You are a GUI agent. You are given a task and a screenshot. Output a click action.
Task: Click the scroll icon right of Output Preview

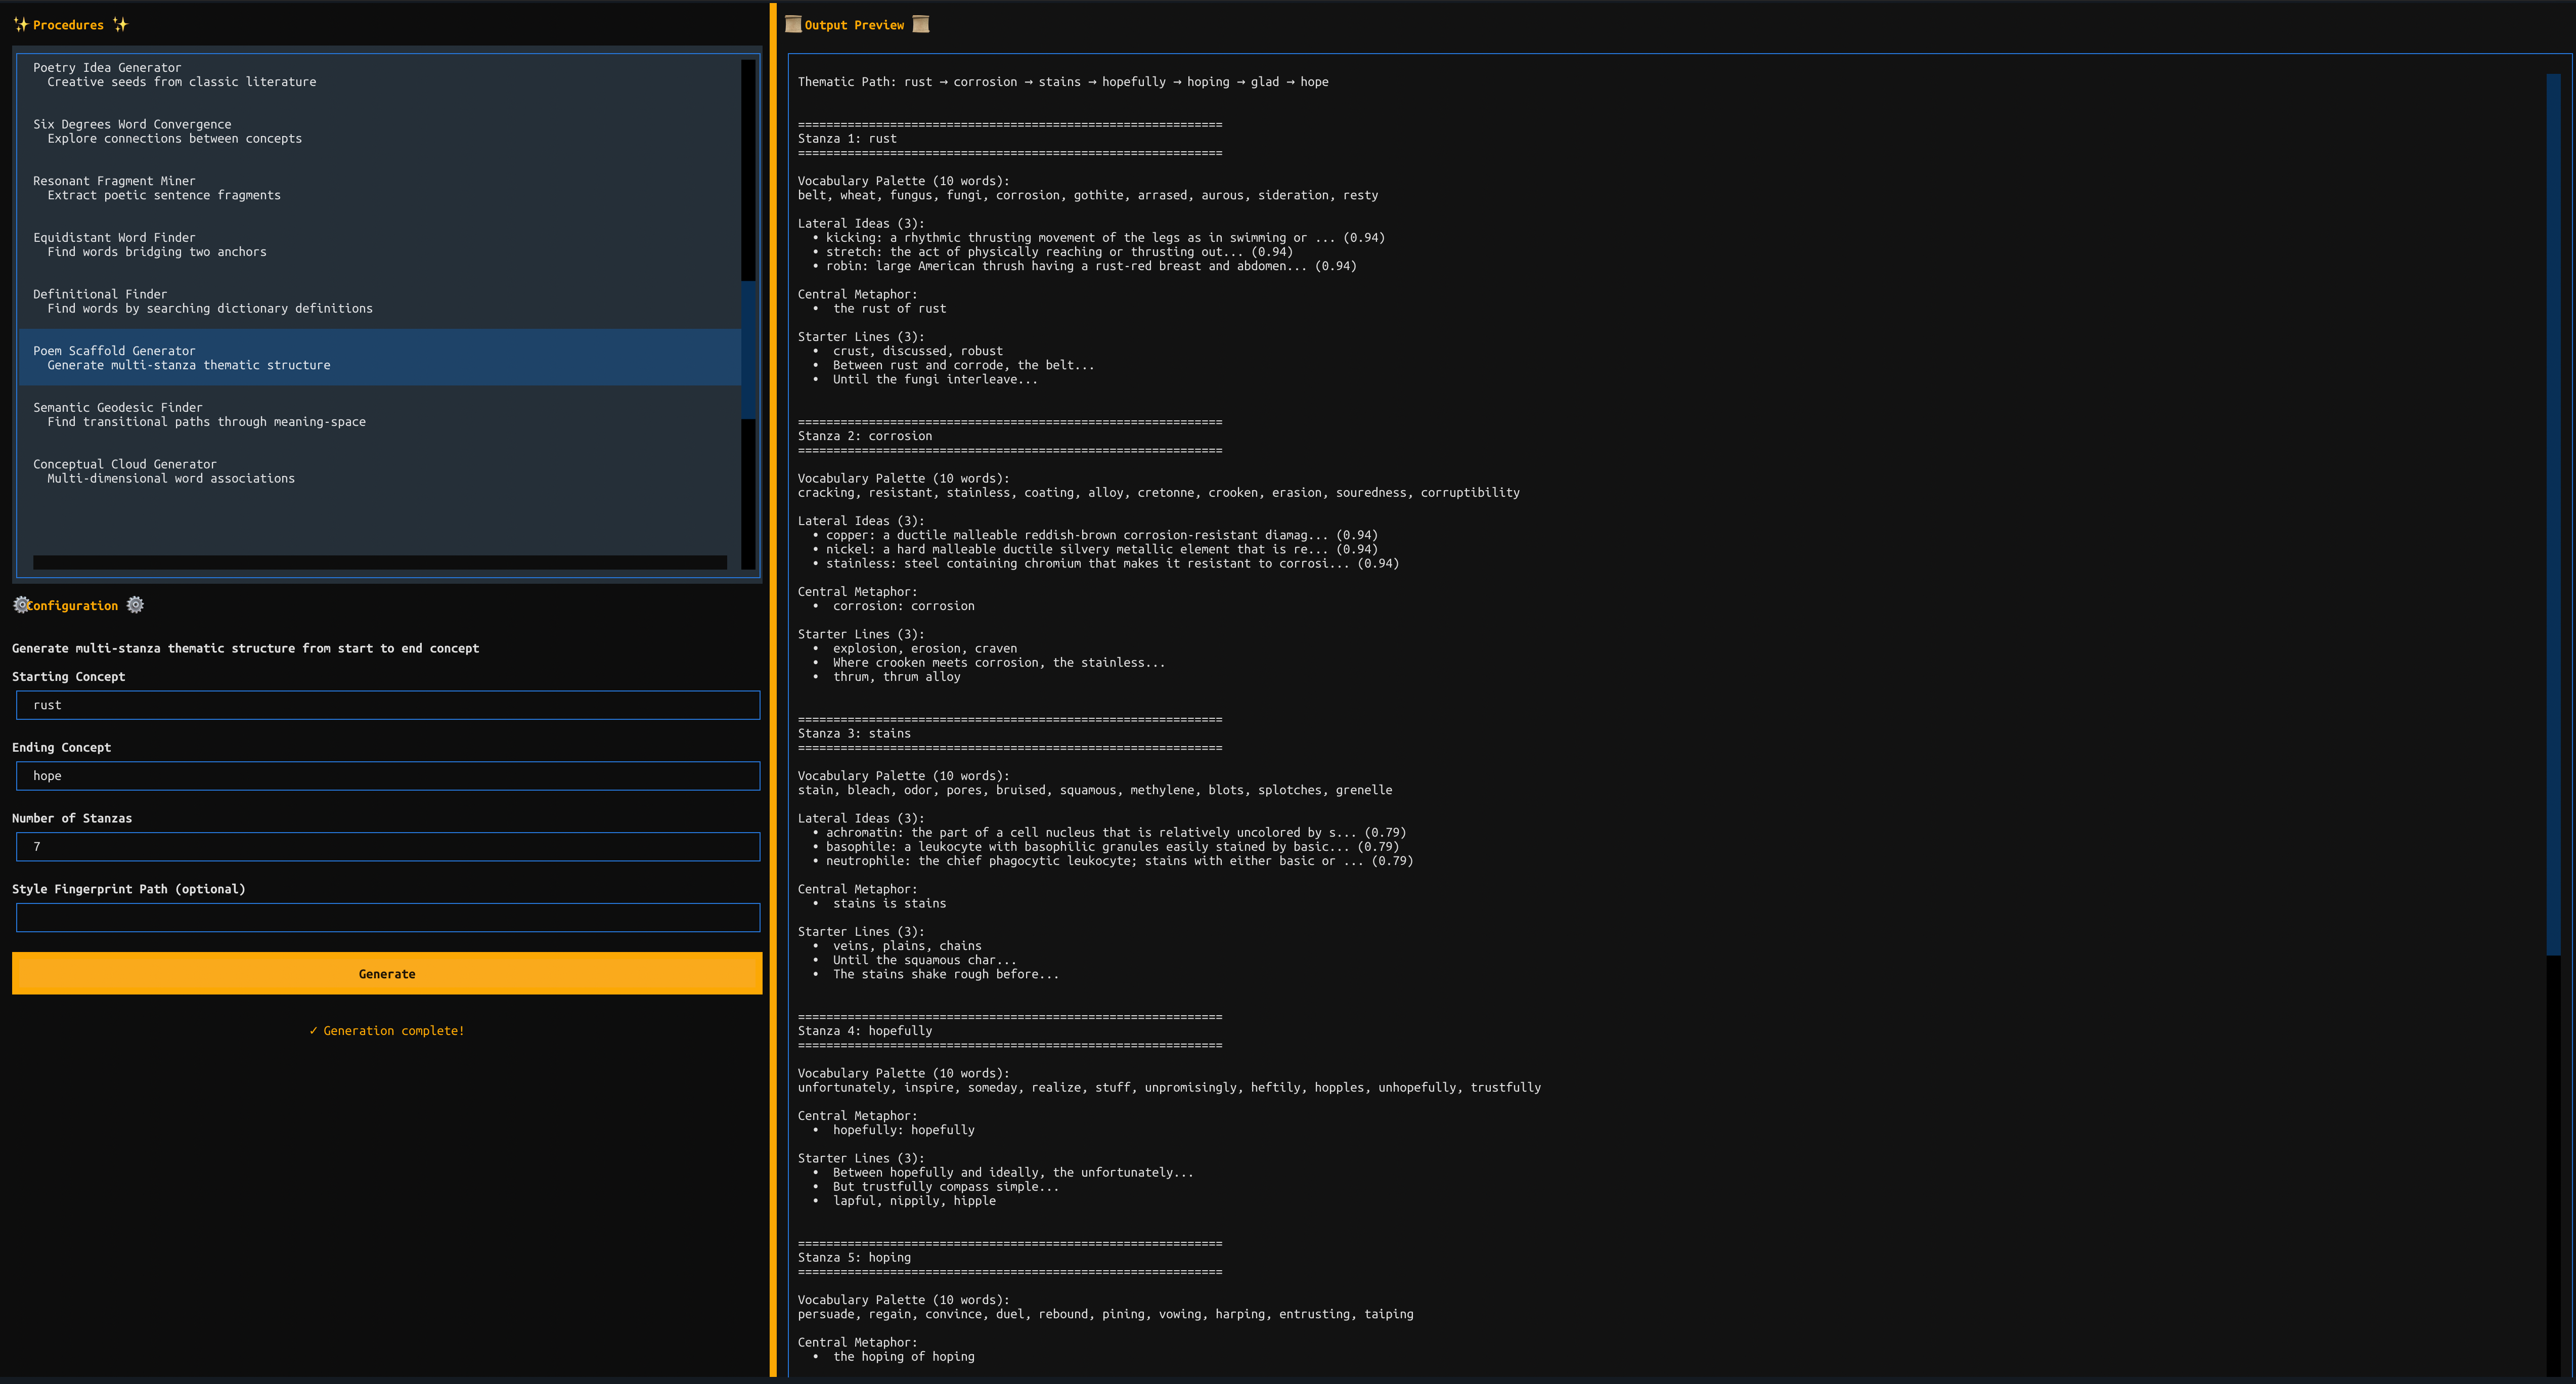point(921,25)
